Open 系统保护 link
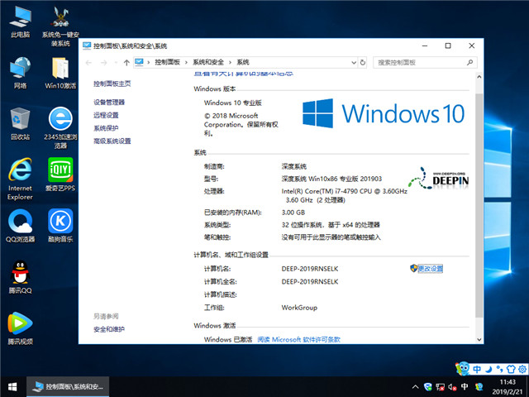The width and height of the screenshot is (529, 397). 106,128
